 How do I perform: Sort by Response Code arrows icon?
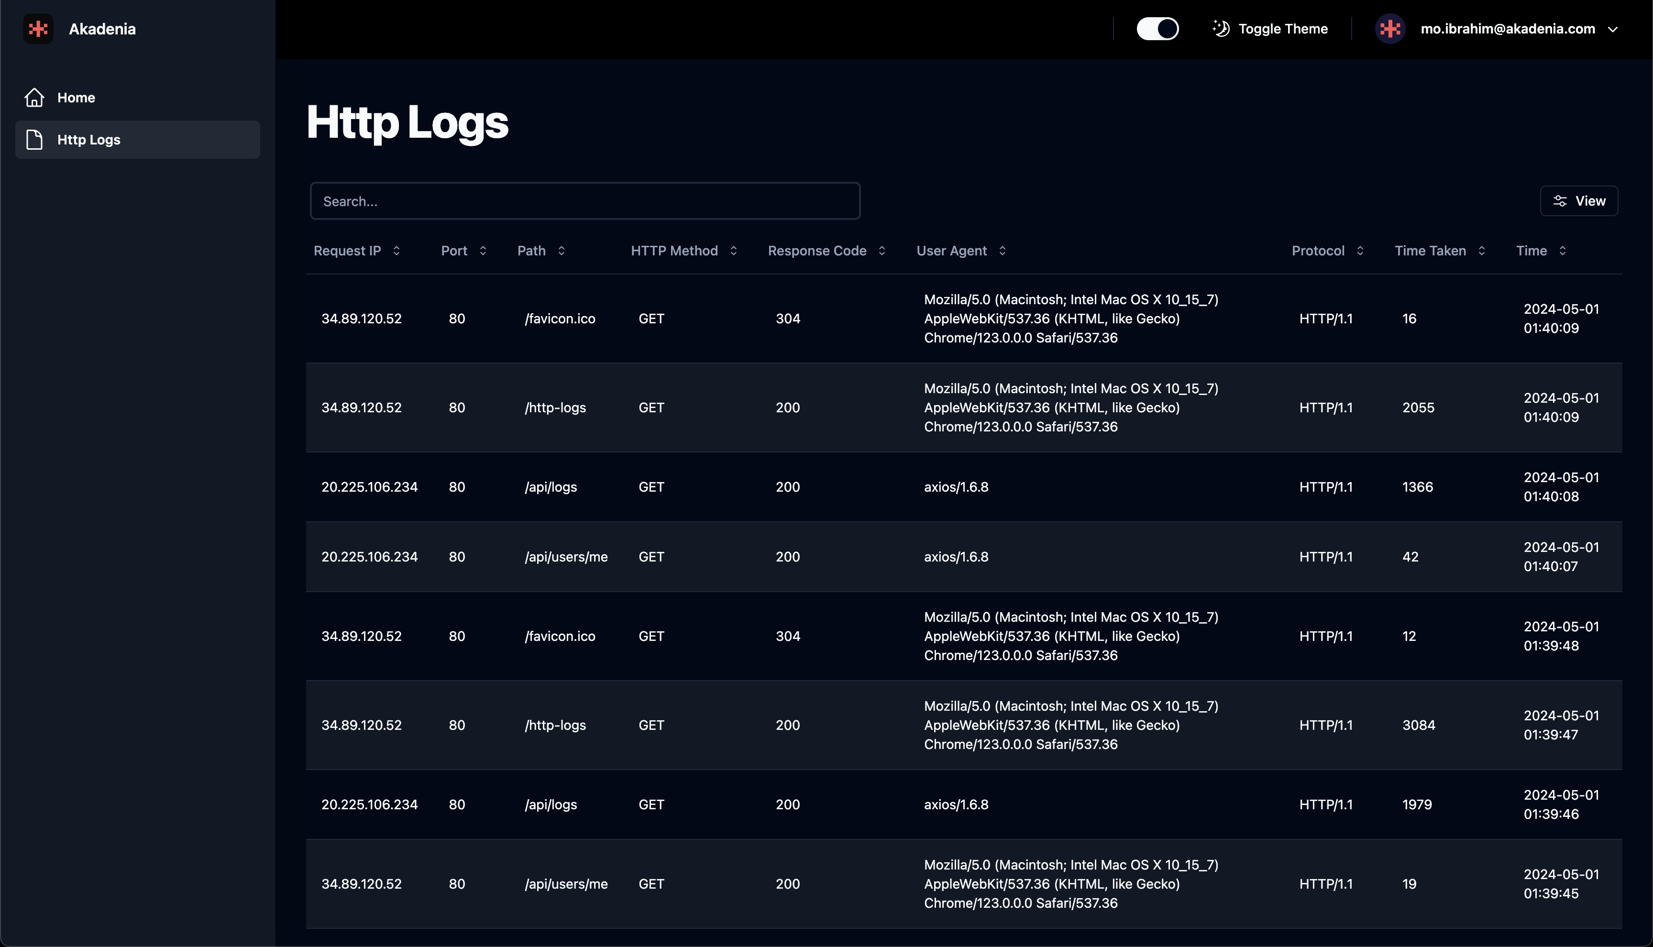click(882, 251)
